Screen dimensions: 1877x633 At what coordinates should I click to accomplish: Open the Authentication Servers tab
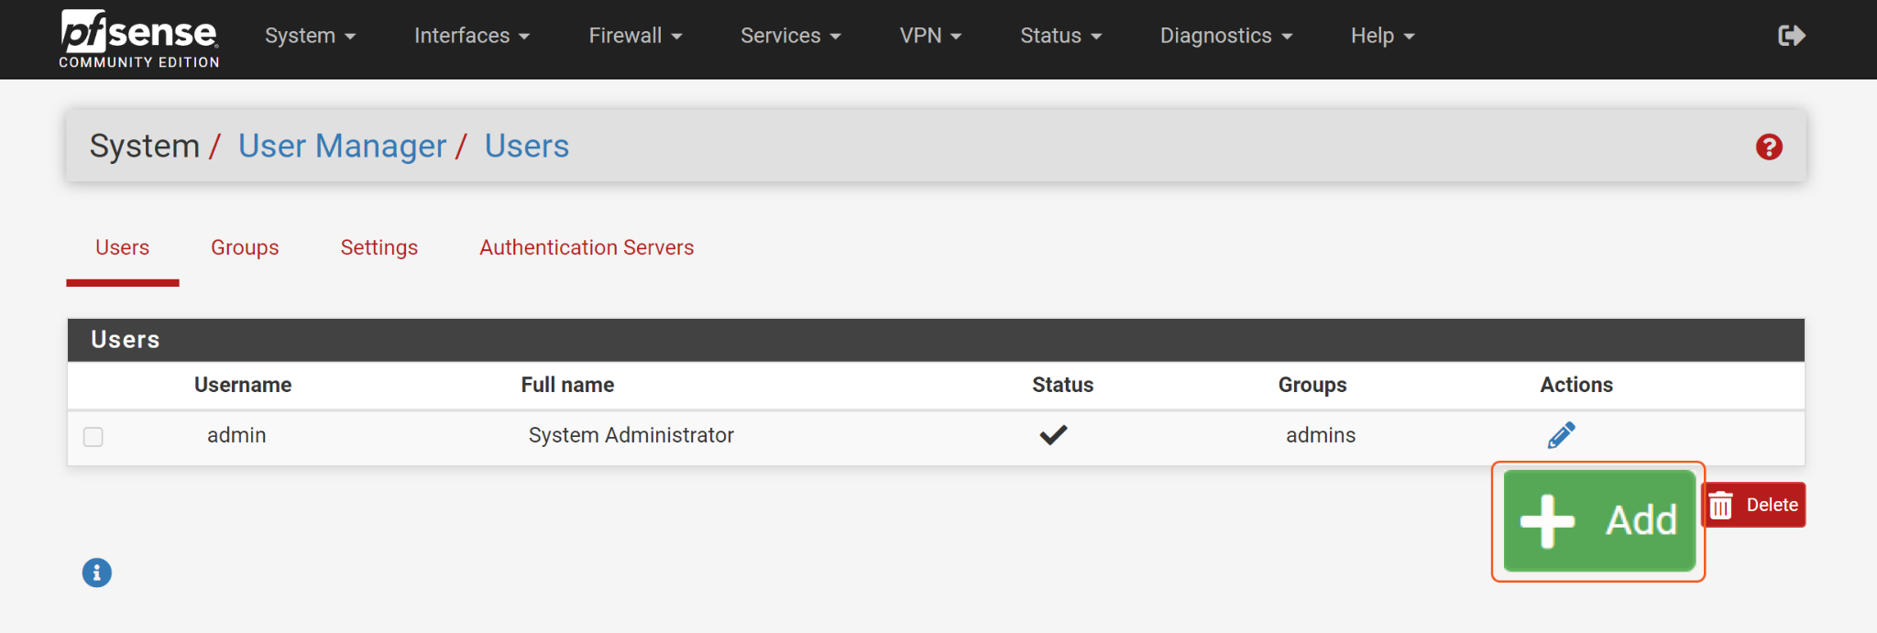click(x=587, y=247)
